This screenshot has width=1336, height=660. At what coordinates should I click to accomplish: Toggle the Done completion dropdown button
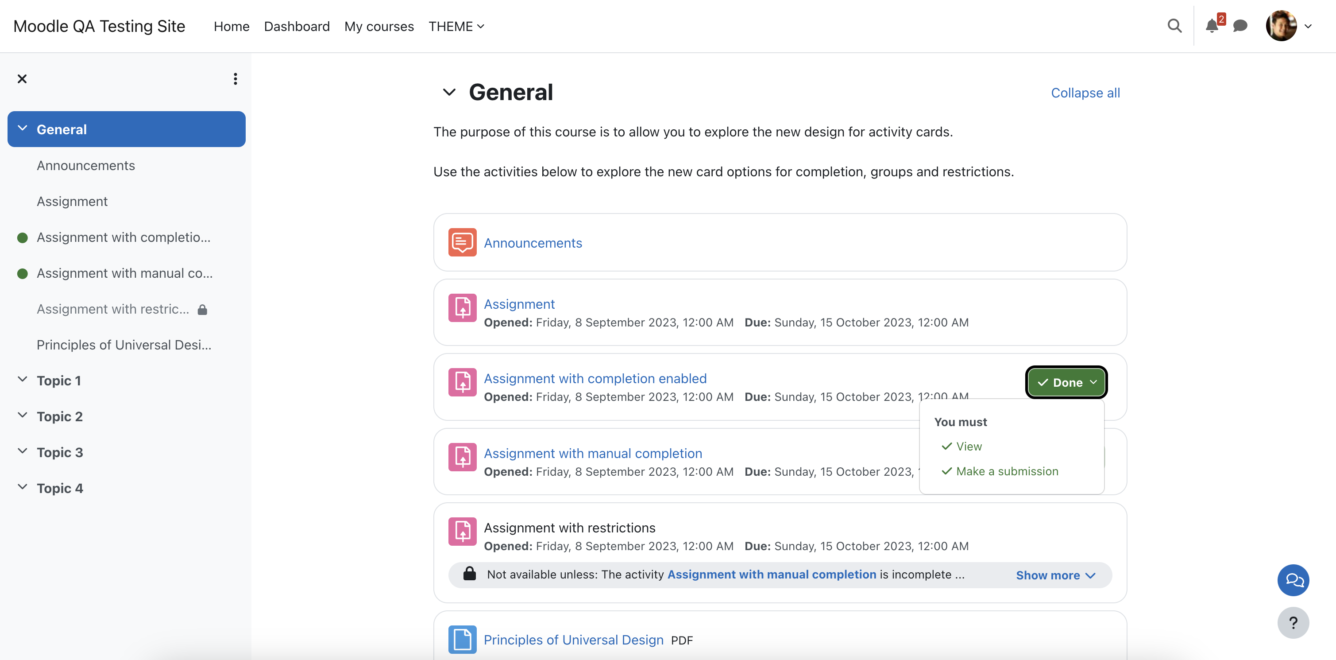(x=1066, y=382)
